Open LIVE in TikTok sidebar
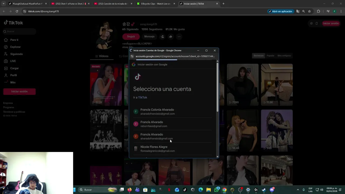Viewport: 345px width, 194px height. click(x=13, y=61)
